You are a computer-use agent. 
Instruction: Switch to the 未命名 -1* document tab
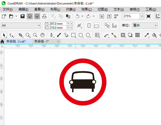coord(42,41)
